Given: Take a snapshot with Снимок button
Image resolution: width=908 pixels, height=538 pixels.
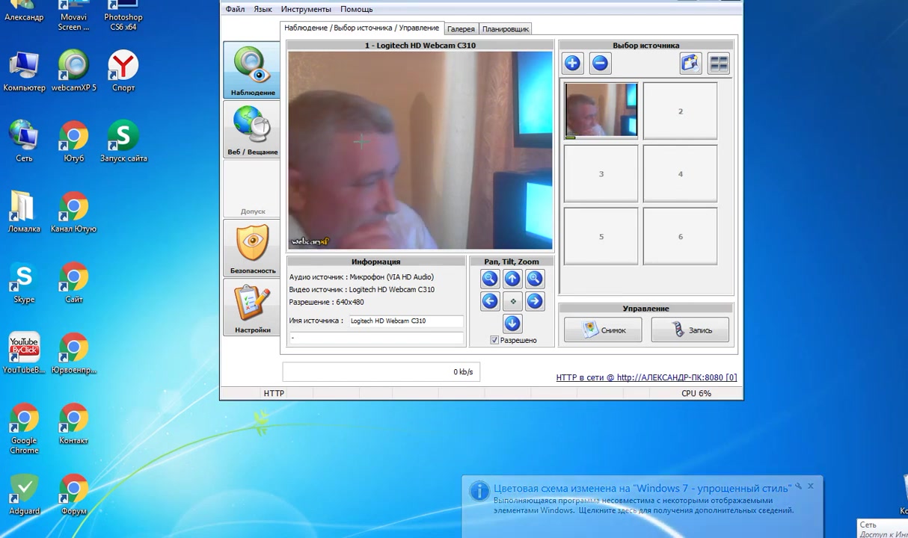Looking at the screenshot, I should (x=603, y=330).
